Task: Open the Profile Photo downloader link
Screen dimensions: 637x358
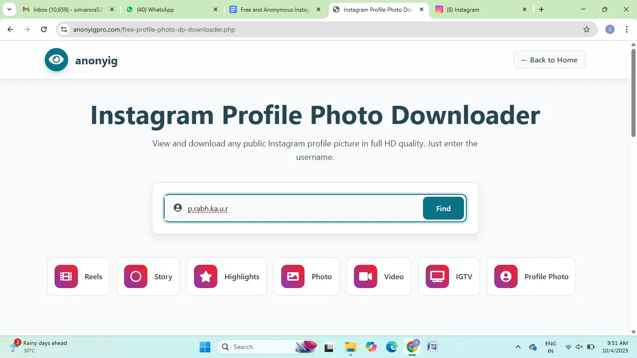Action: tap(531, 276)
